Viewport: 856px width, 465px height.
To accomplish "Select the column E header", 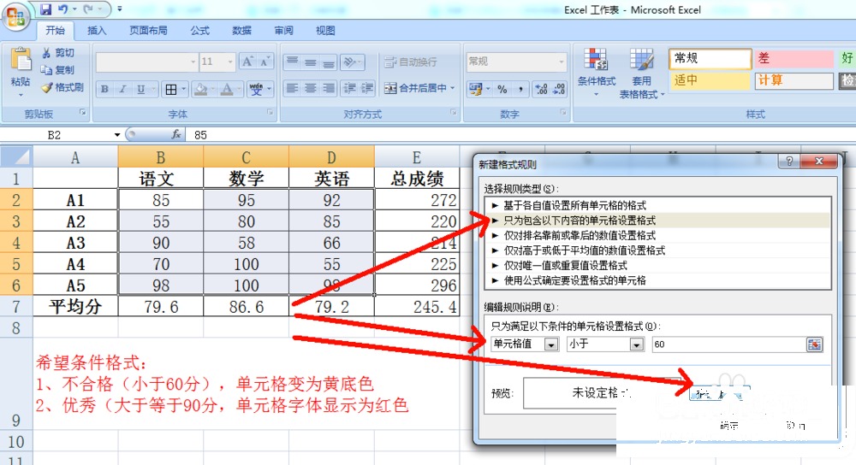I will [417, 157].
